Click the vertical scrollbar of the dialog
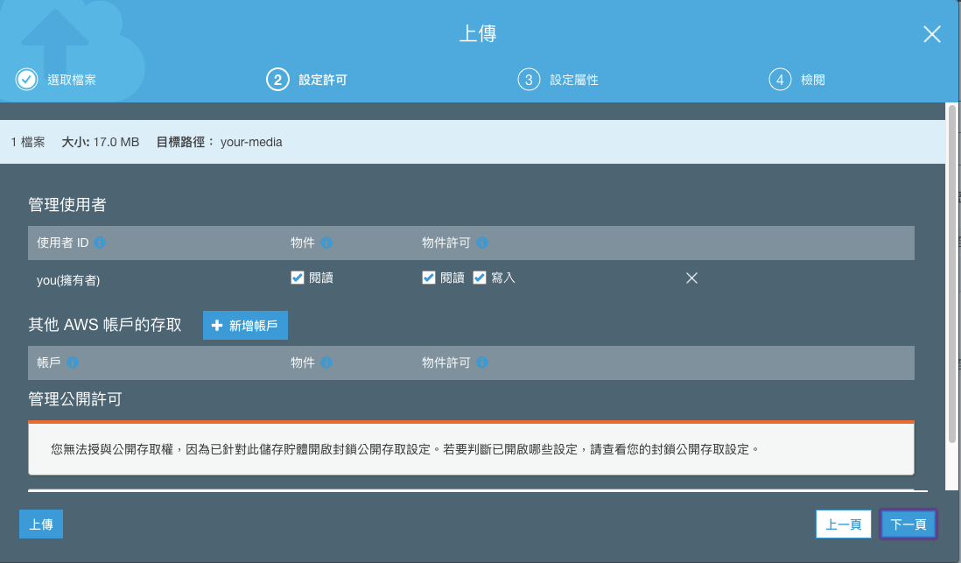961x563 pixels. (x=951, y=273)
